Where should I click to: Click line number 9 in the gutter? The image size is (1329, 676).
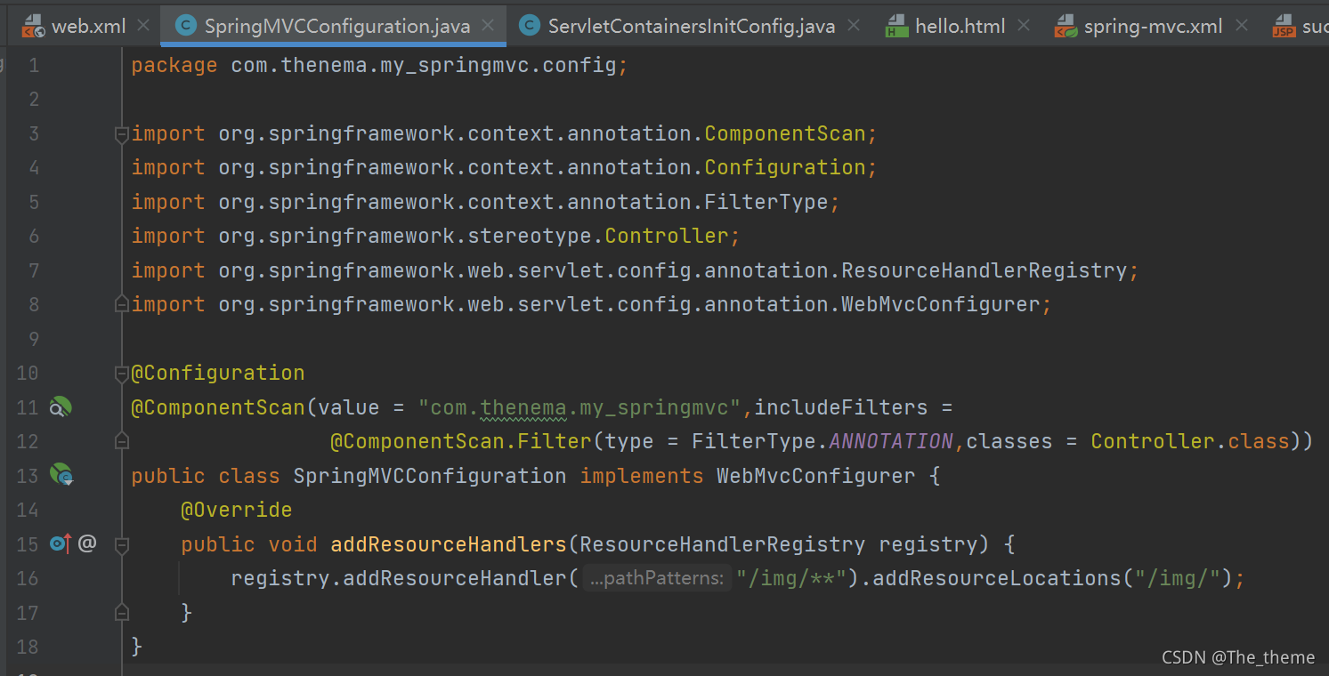[x=34, y=339]
